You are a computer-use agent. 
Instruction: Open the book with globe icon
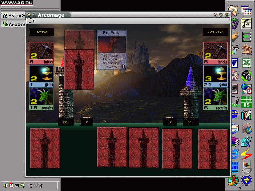246,128
